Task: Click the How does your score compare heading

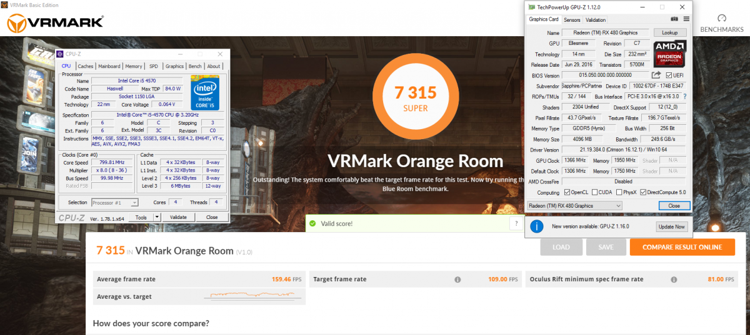Action: pos(151,323)
